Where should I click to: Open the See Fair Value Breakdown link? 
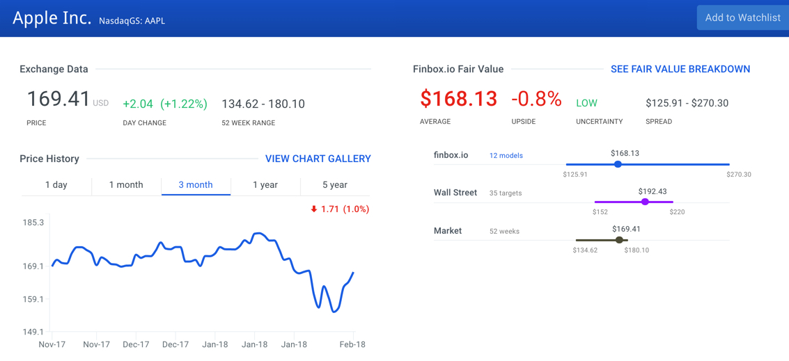(x=680, y=69)
